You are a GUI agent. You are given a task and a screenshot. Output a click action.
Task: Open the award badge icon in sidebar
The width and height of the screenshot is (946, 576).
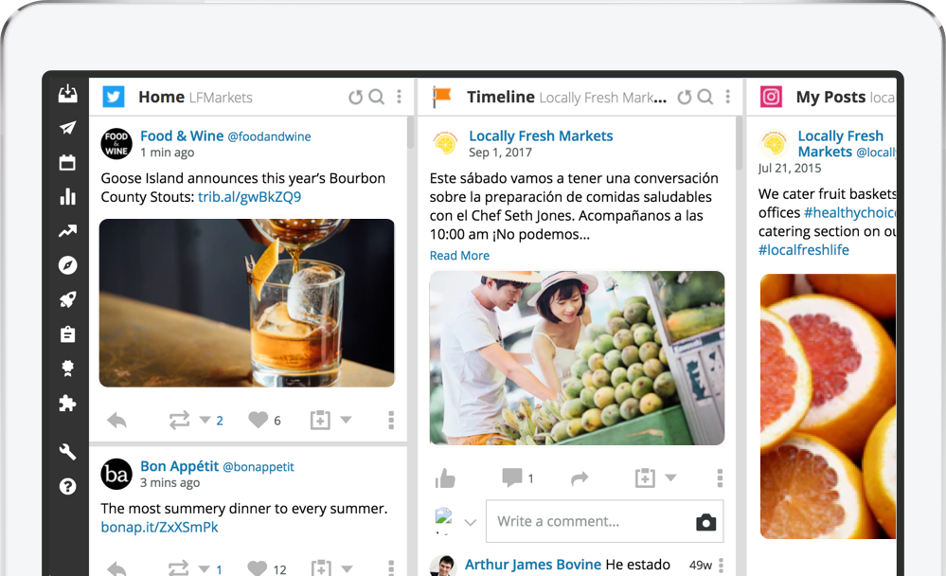pos(67,369)
